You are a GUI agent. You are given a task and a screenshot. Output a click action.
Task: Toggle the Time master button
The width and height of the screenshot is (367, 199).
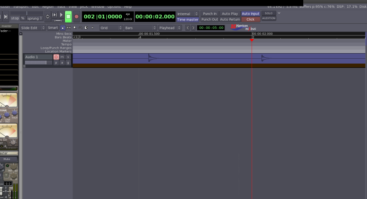pyautogui.click(x=188, y=20)
